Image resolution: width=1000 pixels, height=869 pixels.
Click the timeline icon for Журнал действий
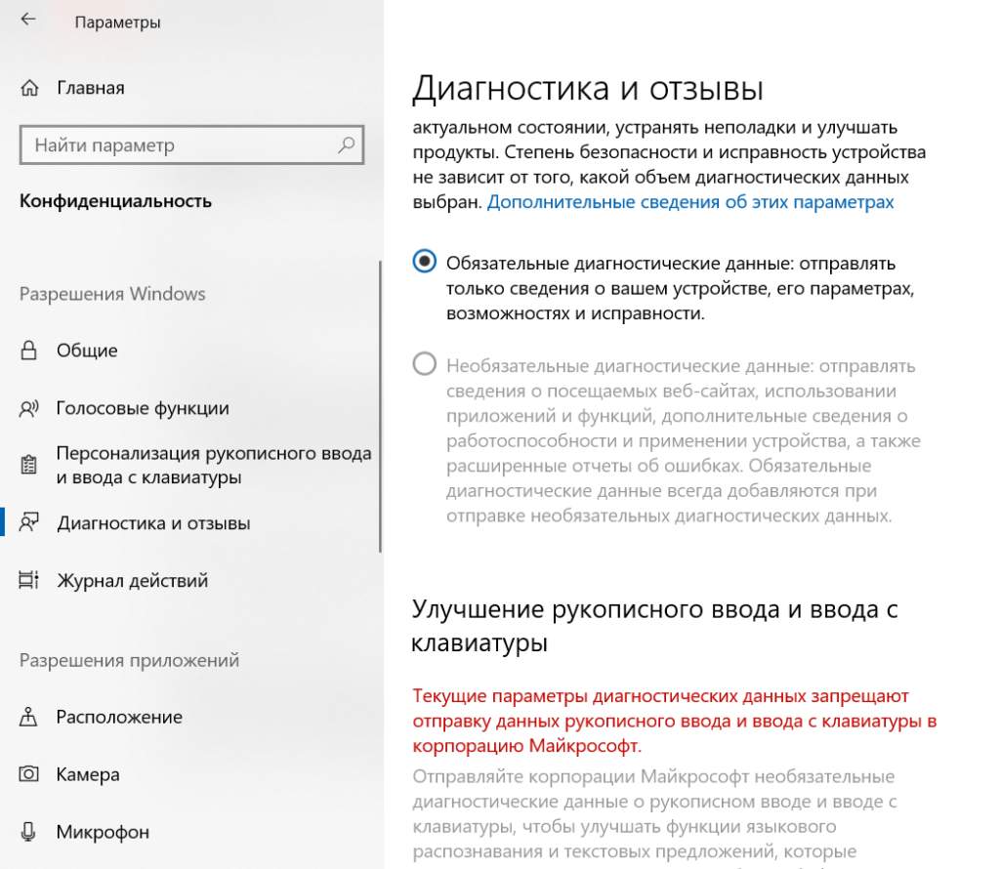coord(28,580)
